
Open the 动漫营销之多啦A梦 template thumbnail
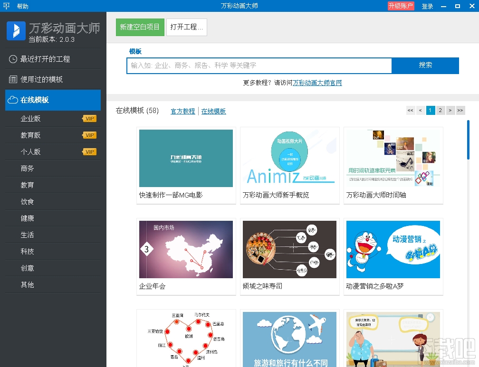[393, 249]
